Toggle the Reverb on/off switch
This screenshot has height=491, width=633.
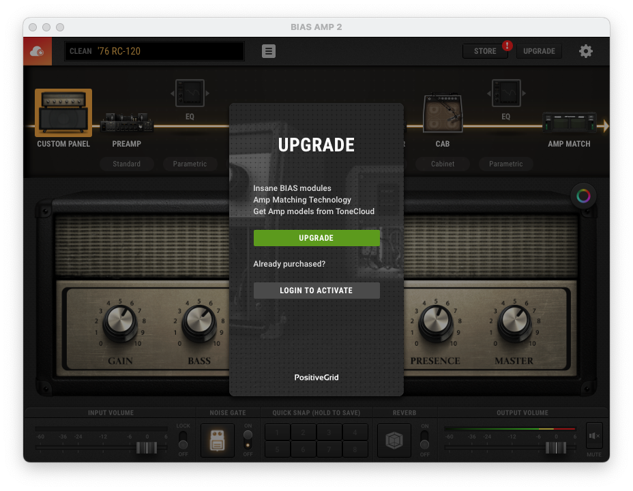pos(424,440)
